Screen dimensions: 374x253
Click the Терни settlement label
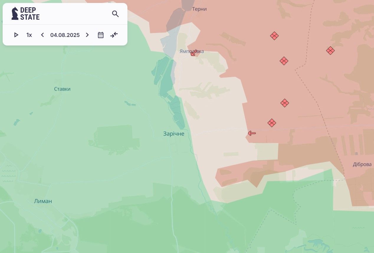point(199,9)
